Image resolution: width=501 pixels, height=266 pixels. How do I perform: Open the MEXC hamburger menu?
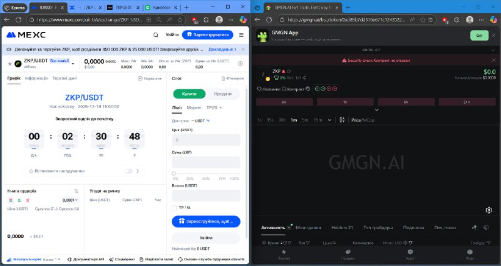pyautogui.click(x=241, y=35)
